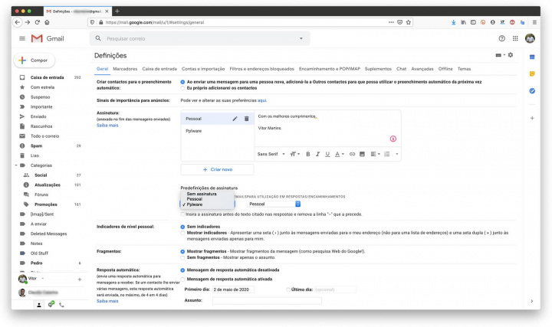This screenshot has width=552, height=327.
Task: Choose 'Sem assinatura' from the open dropdown list
Action: (x=201, y=194)
